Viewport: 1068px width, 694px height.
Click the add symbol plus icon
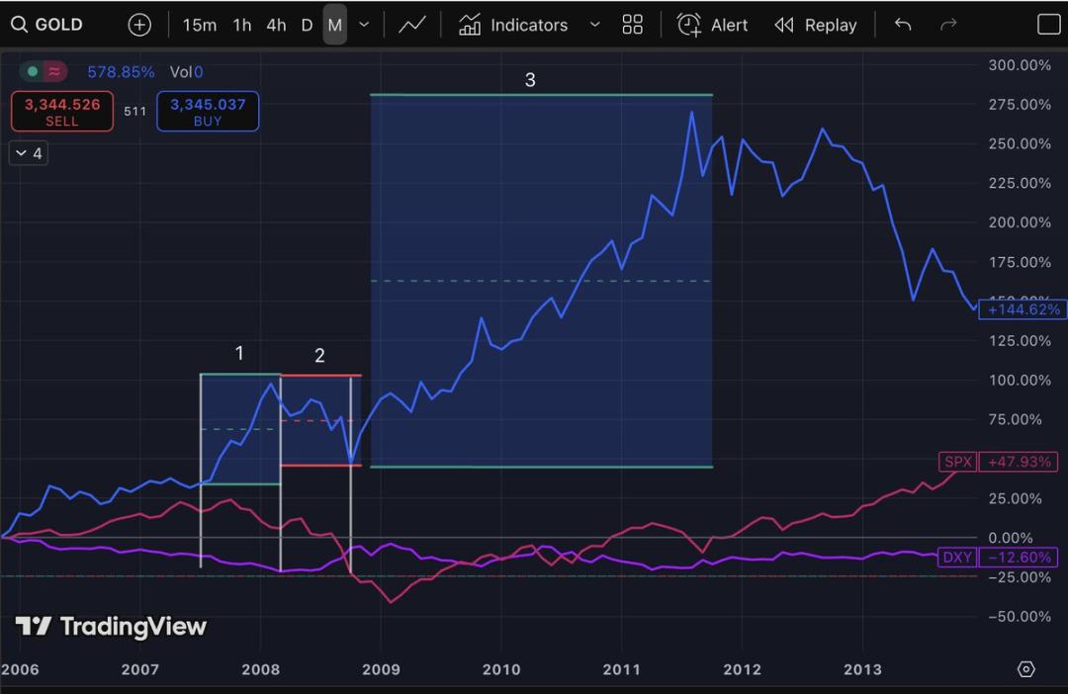pyautogui.click(x=140, y=25)
